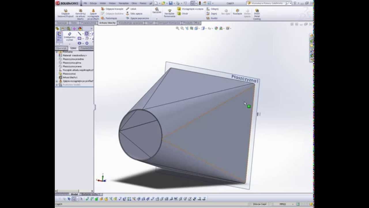Screen dimensions: 369x208
Task: Open dropdown arrow under Inteligentny wymiar
Action: tap(69, 44)
